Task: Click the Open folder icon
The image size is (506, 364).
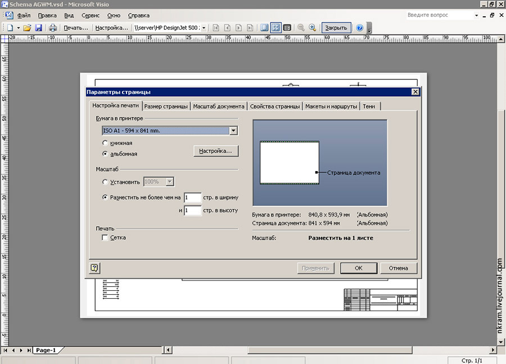Action: (x=27, y=28)
